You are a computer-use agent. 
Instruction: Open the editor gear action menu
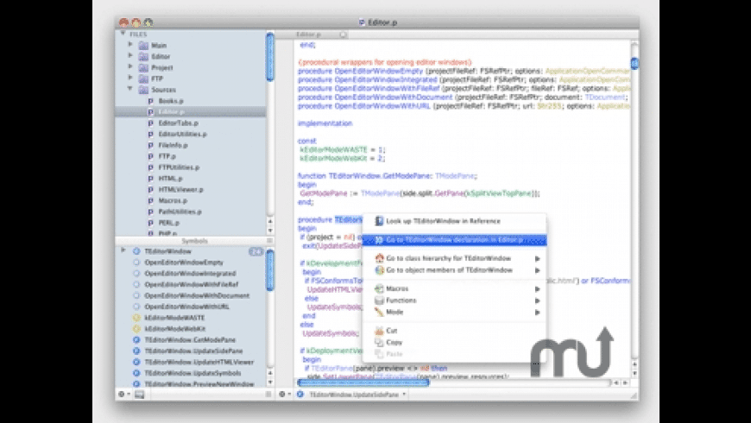pos(285,395)
